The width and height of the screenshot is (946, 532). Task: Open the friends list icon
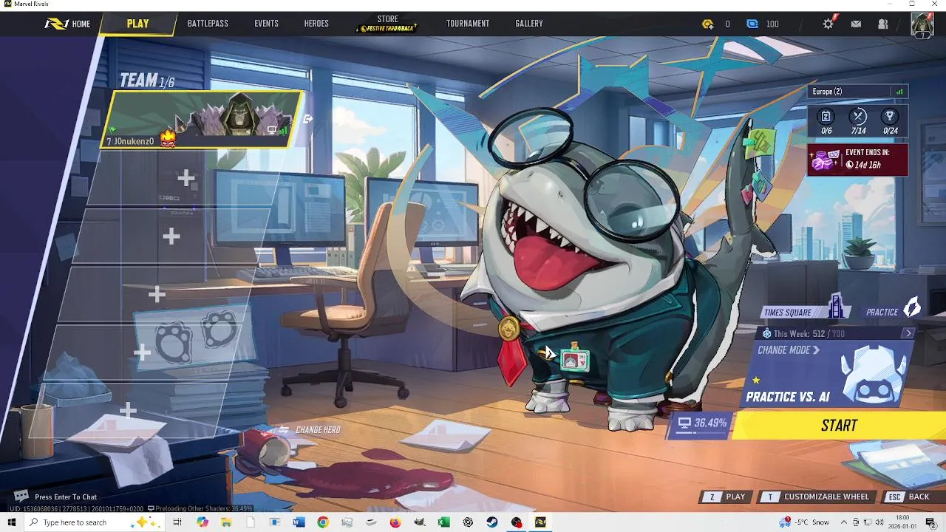tap(883, 24)
